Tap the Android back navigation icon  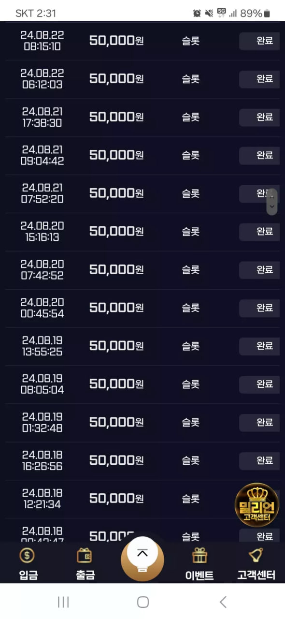tap(223, 602)
